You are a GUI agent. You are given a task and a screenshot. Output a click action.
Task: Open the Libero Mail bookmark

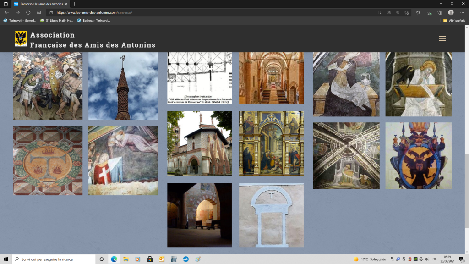pos(56,21)
